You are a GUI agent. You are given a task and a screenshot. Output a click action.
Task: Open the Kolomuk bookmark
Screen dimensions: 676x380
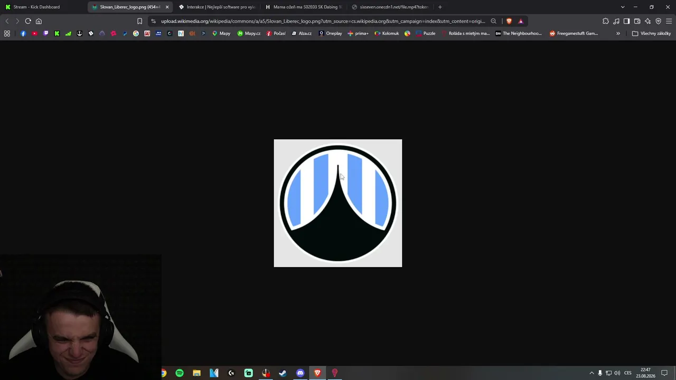[x=387, y=33]
